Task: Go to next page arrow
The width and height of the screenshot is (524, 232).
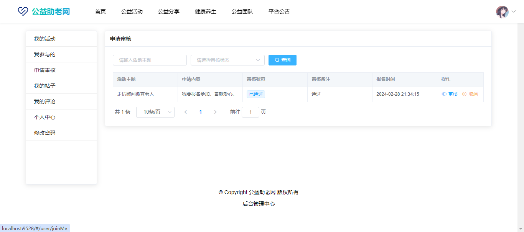Action: coord(215,112)
